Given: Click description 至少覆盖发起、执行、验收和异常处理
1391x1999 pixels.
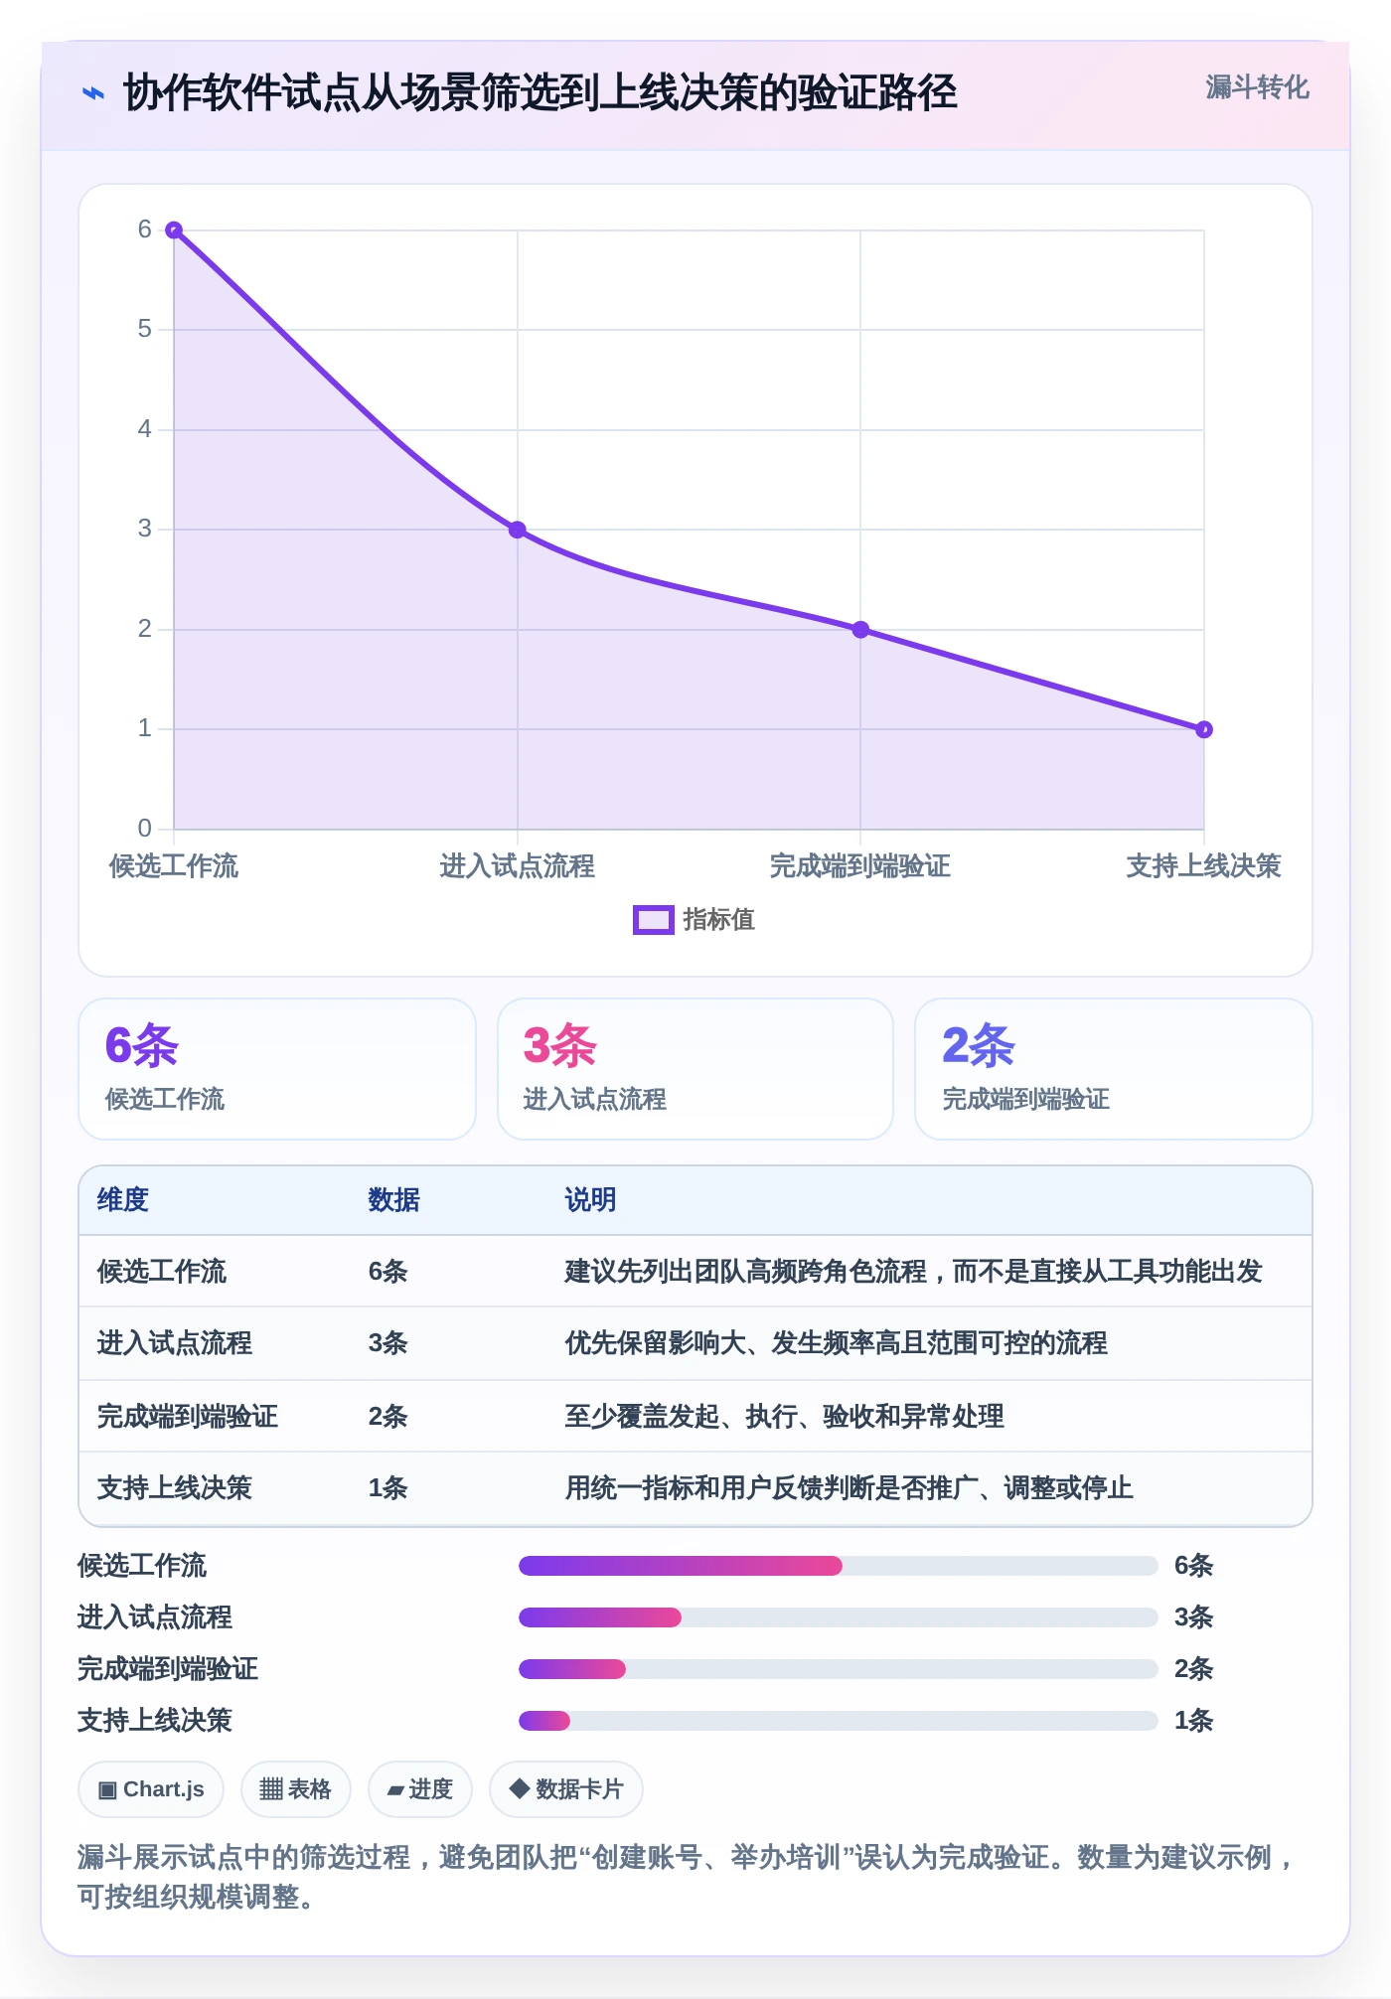Looking at the screenshot, I should (x=785, y=1416).
